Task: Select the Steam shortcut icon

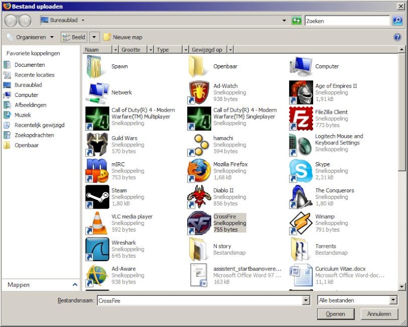Action: (97, 197)
